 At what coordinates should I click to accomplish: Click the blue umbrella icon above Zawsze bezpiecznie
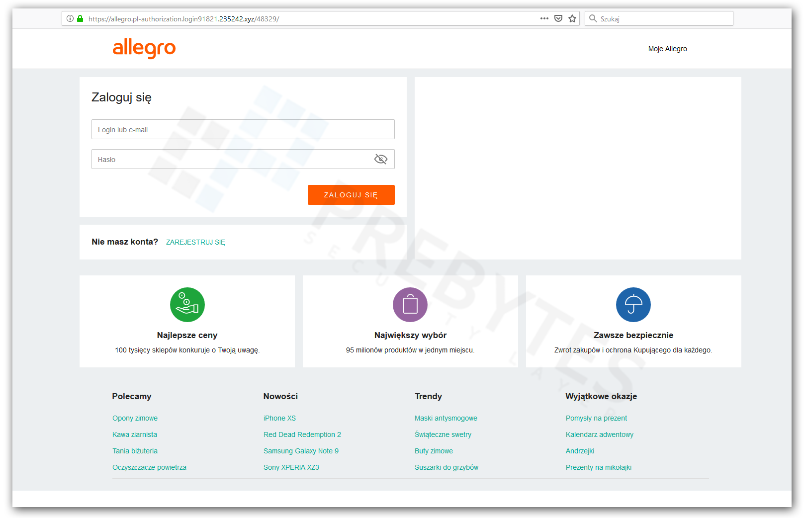[x=633, y=304]
